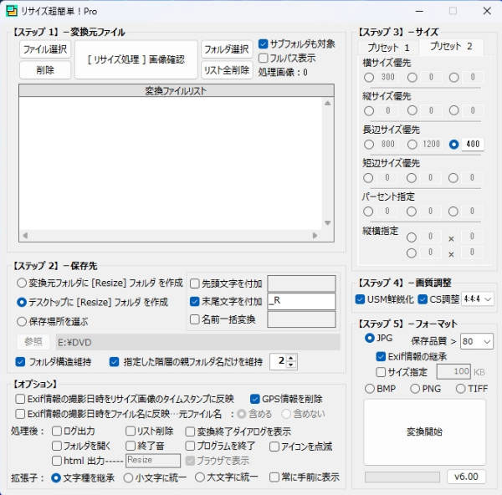Viewport: 502px width, 495px height.
Task: Enable フルパス表示 checkbox
Action: pos(263,59)
